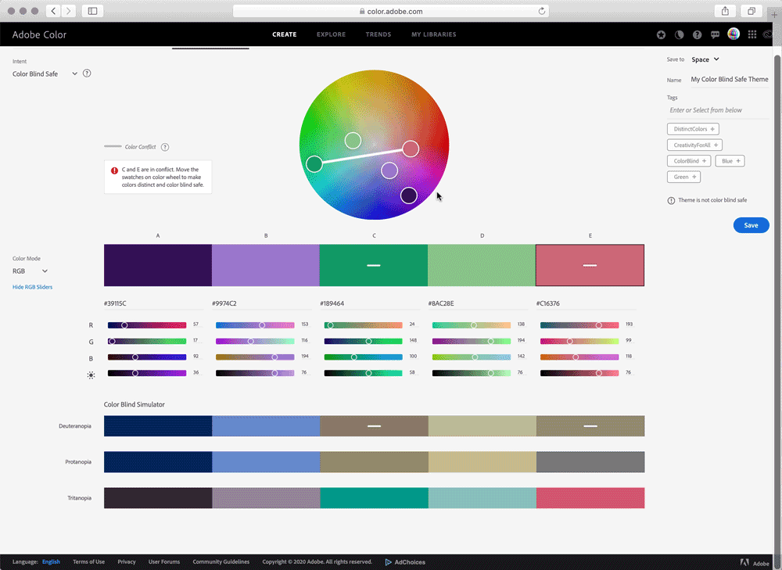Screen dimensions: 782x570
Task: Click the Color Conflict help icon
Action: pos(165,147)
